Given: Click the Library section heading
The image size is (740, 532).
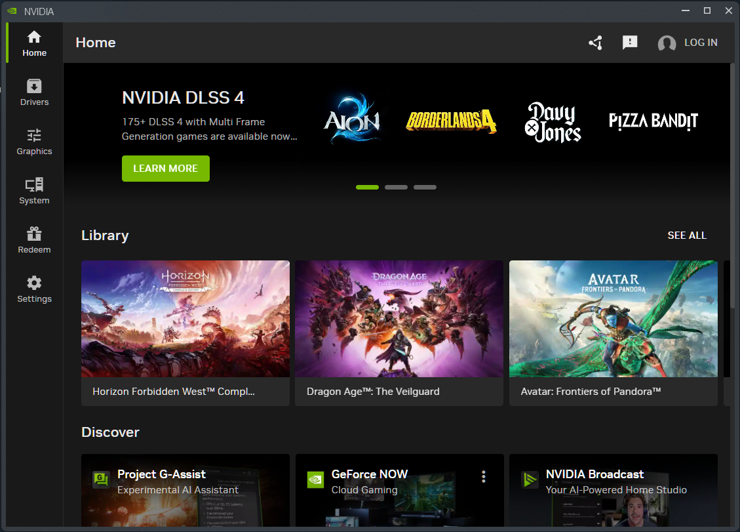Looking at the screenshot, I should click(105, 235).
